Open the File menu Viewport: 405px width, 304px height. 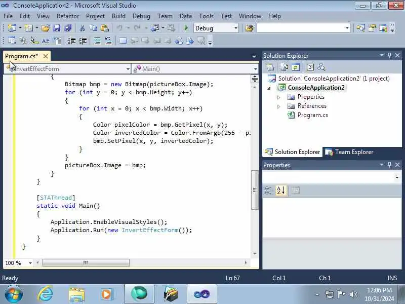(8, 16)
